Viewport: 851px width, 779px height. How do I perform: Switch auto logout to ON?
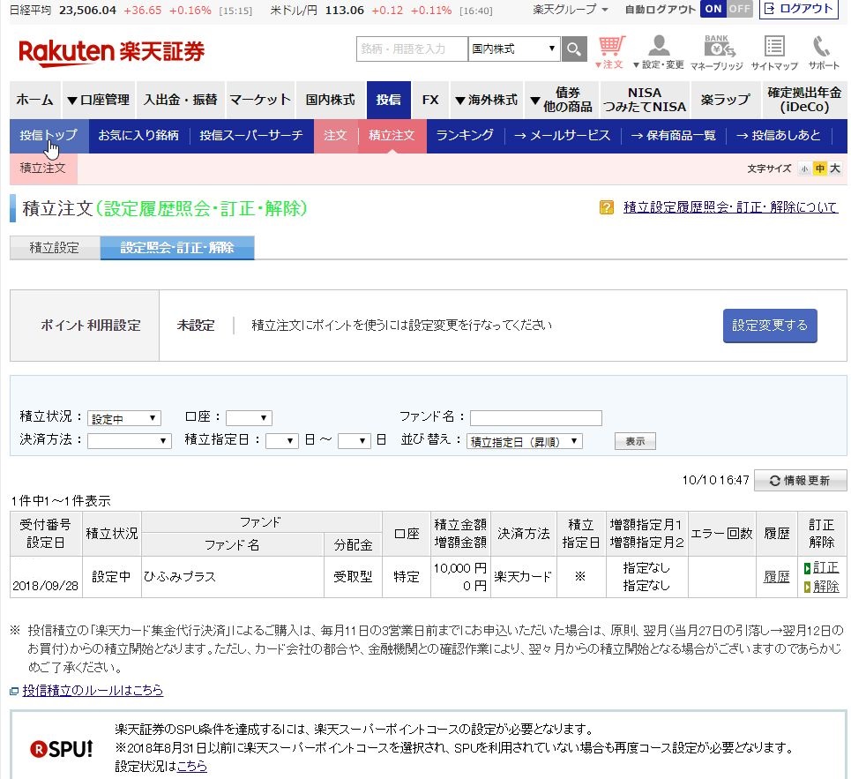[713, 9]
